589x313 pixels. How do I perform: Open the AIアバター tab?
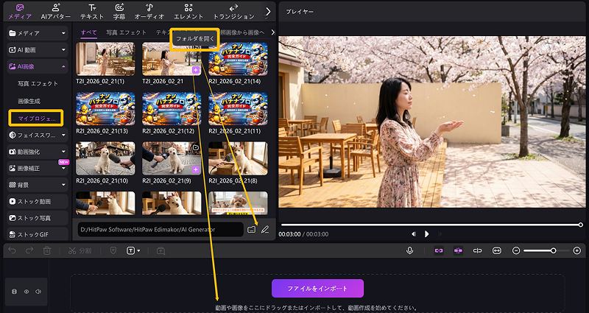point(56,12)
